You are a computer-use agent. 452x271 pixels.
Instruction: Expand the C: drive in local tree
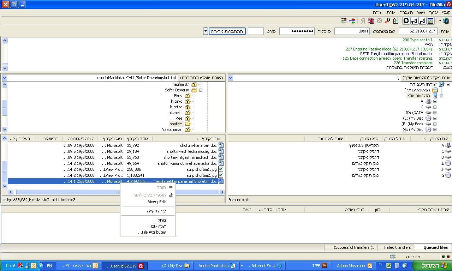tap(435, 107)
